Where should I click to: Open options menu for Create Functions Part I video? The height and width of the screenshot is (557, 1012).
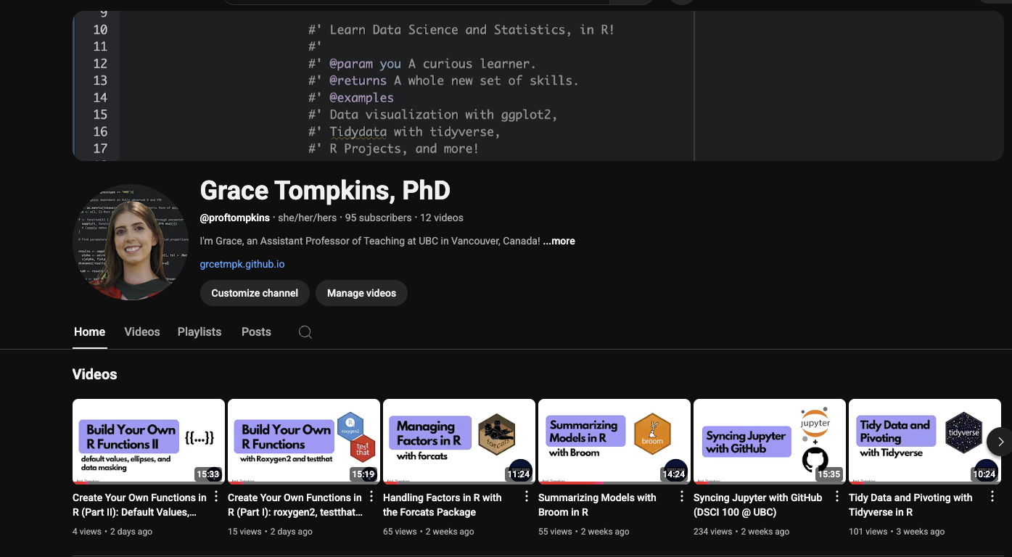pos(371,497)
